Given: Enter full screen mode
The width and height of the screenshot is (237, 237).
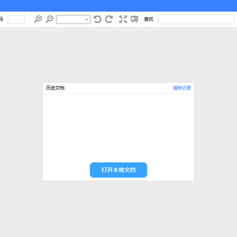Looking at the screenshot, I should coord(123,19).
